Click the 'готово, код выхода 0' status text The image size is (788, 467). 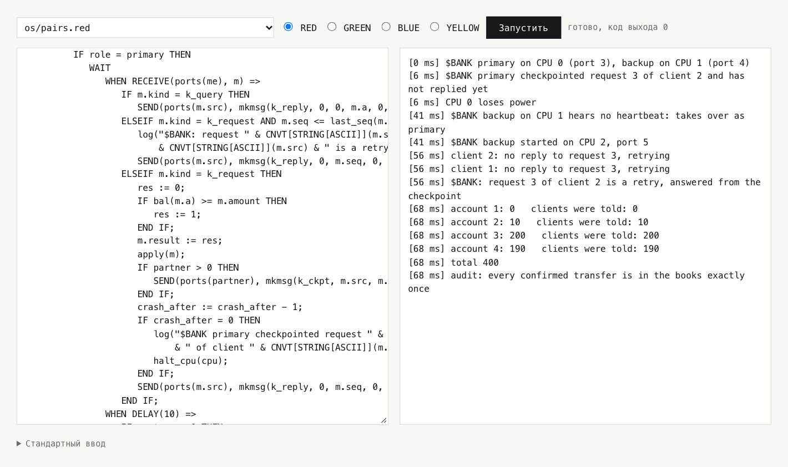pyautogui.click(x=618, y=27)
